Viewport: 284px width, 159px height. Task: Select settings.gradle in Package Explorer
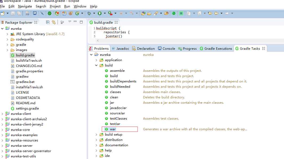click(x=27, y=108)
